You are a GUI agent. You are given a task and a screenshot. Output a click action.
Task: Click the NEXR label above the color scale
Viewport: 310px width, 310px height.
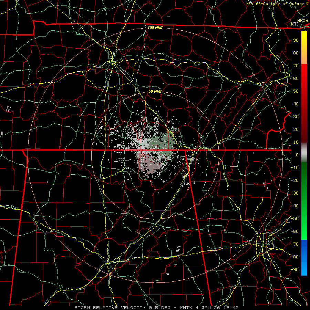(x=302, y=21)
